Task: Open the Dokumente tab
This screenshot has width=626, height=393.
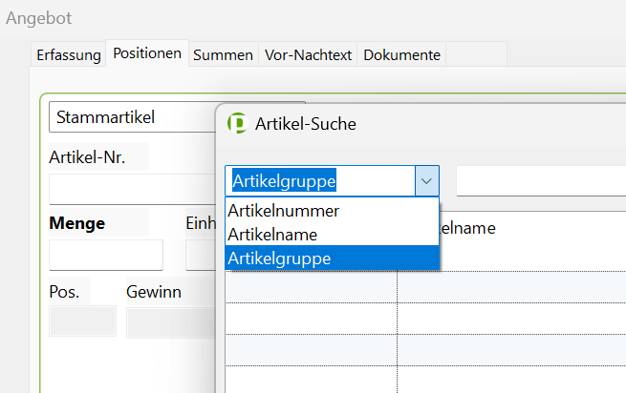Action: 401,54
